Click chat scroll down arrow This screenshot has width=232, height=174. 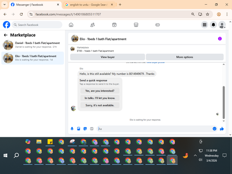(224, 121)
